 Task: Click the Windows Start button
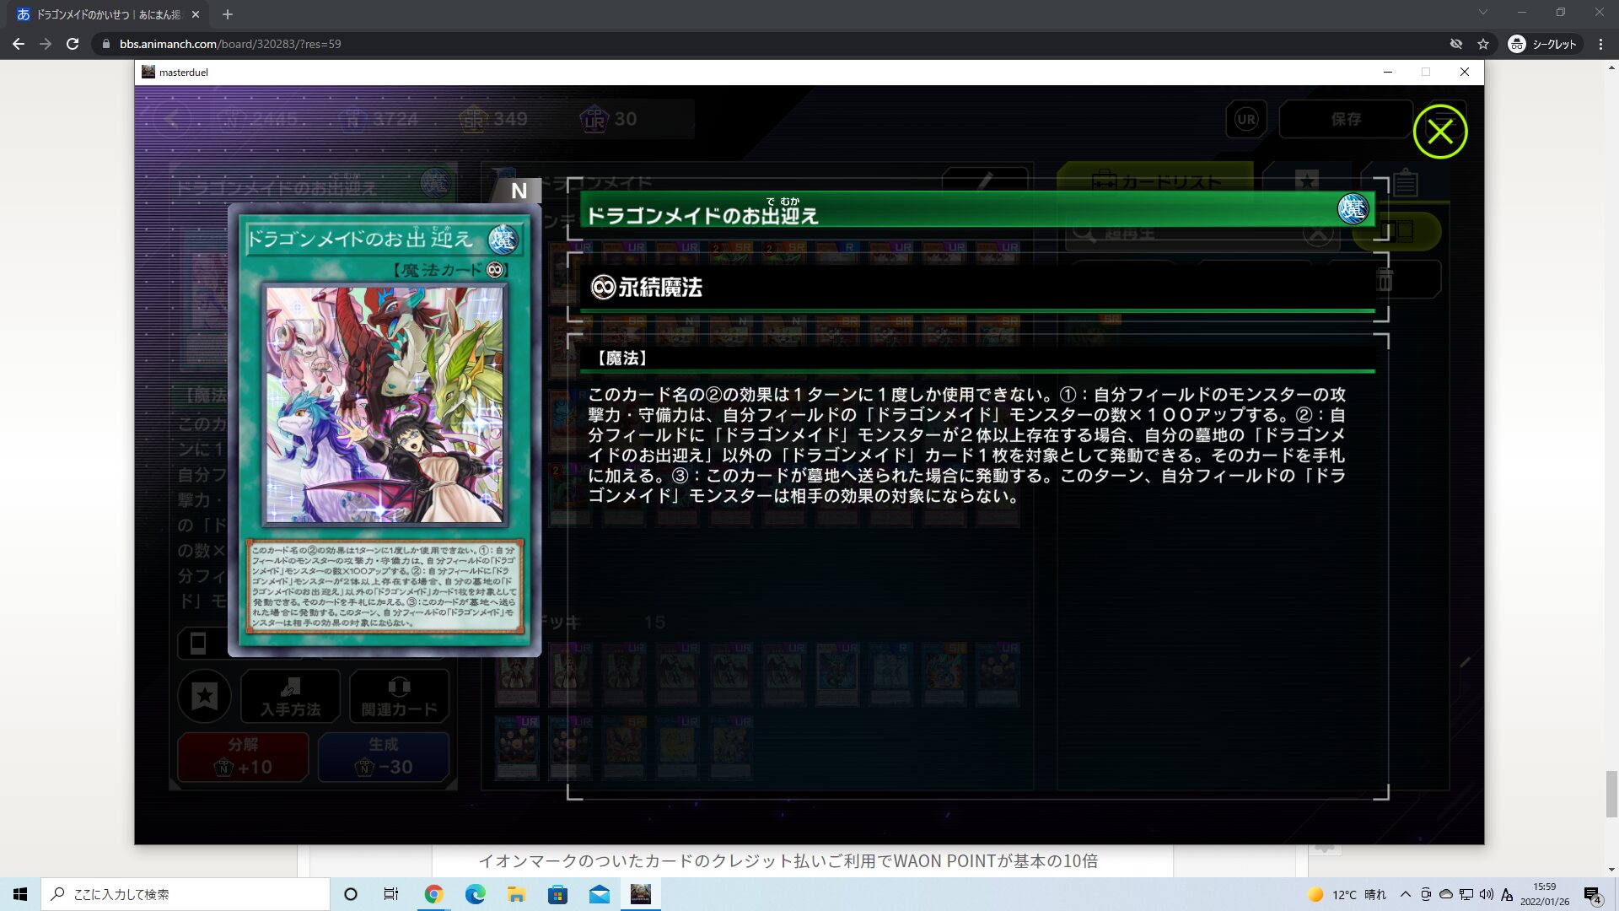(20, 894)
